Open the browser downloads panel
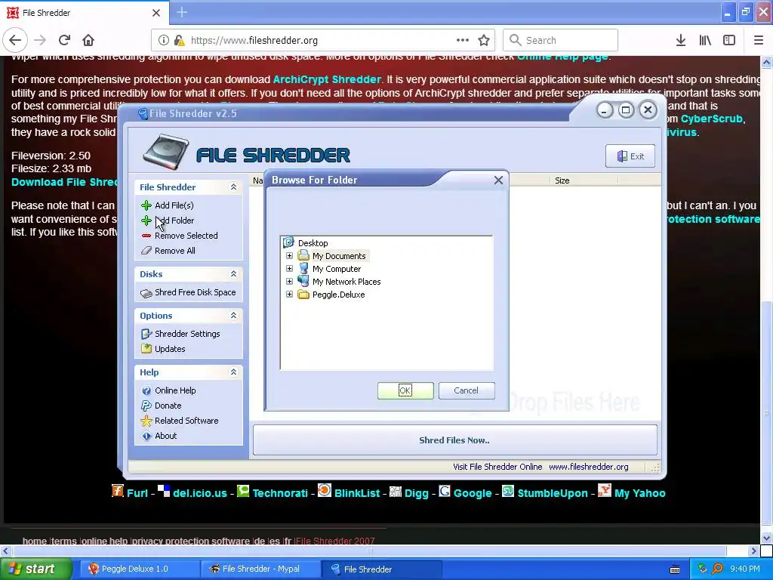773x580 pixels. [681, 40]
